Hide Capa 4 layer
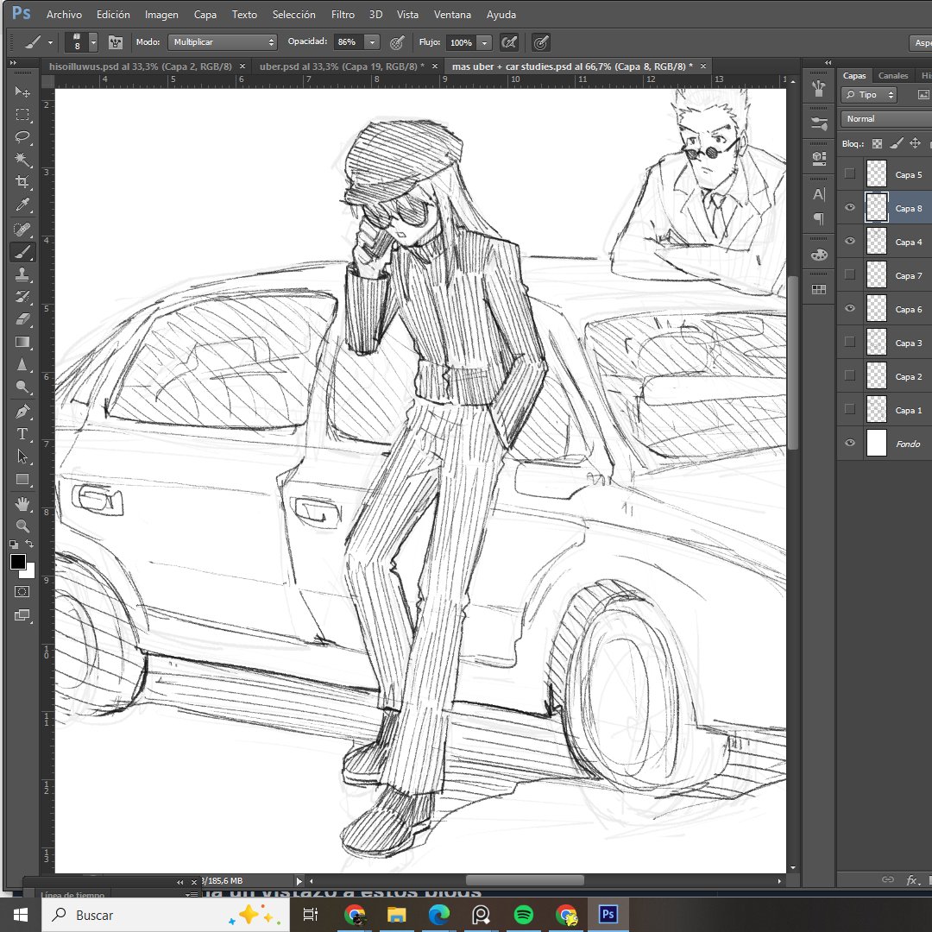Image resolution: width=932 pixels, height=932 pixels. [x=850, y=241]
